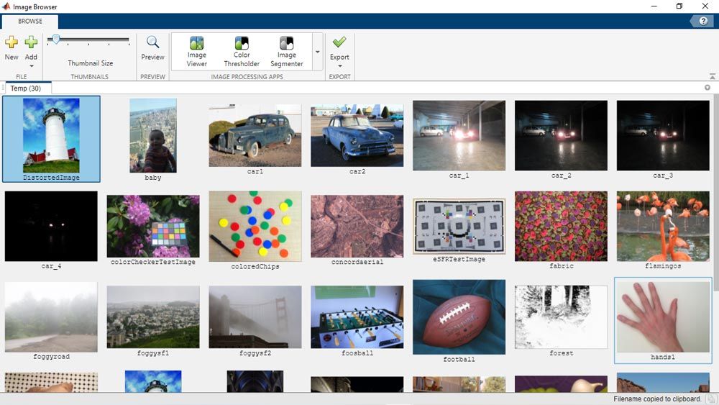Pick the coloredChips image thumbnail
The height and width of the screenshot is (405, 719).
click(x=255, y=226)
